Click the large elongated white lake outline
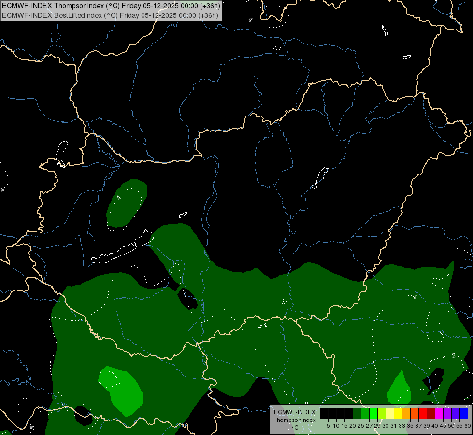Viewport: 473px width, 435px height. [x=123, y=247]
